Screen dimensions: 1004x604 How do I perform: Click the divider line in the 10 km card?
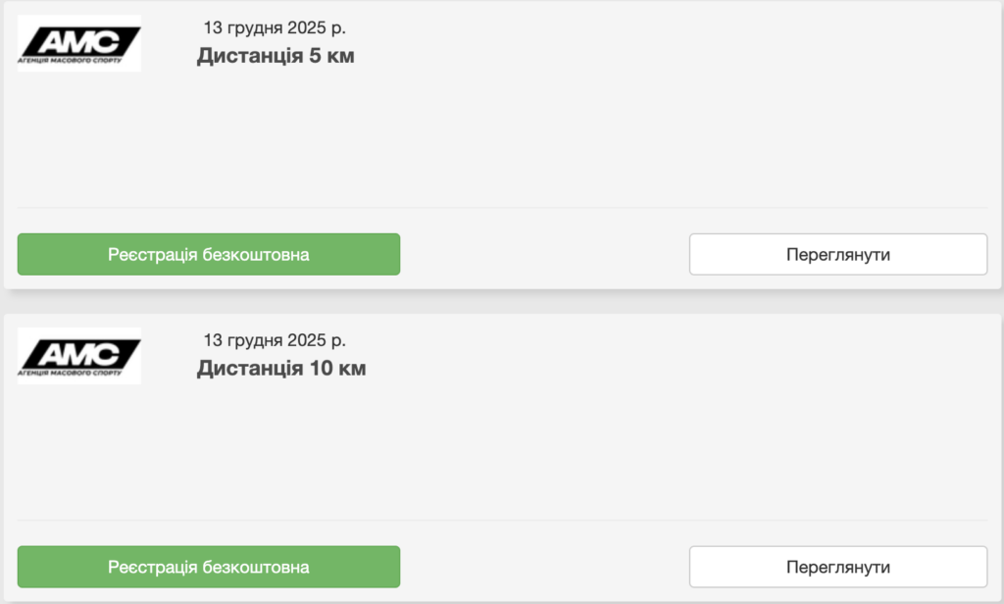[x=502, y=520]
